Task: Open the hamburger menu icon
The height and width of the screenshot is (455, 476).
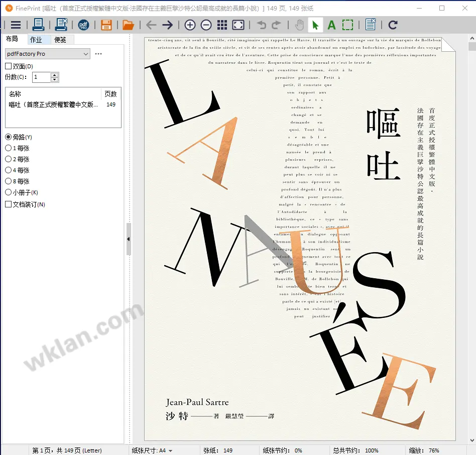Action: 16,25
